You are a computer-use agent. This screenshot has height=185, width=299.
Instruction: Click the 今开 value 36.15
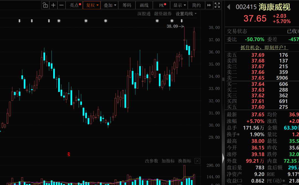pyautogui.click(x=258, y=148)
